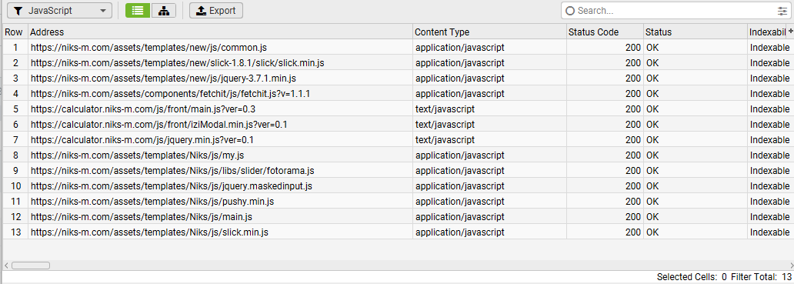The height and width of the screenshot is (284, 794).
Task: Sort by the Status column header
Action: click(x=696, y=32)
